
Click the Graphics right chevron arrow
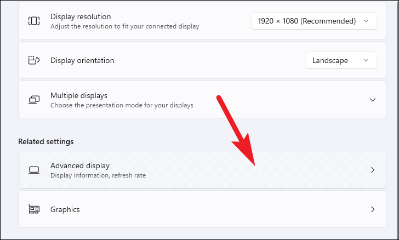coord(373,209)
